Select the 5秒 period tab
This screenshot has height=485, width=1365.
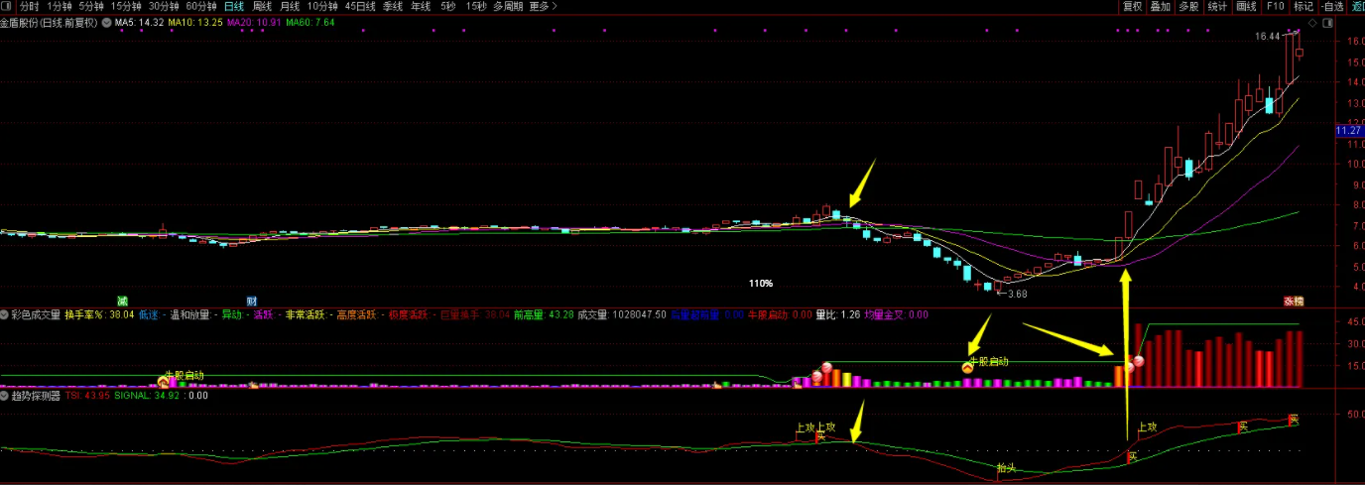tap(448, 6)
